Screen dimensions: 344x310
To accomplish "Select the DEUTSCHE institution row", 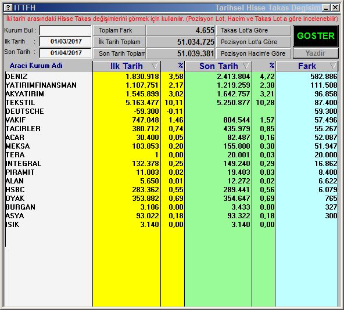I will [171, 111].
